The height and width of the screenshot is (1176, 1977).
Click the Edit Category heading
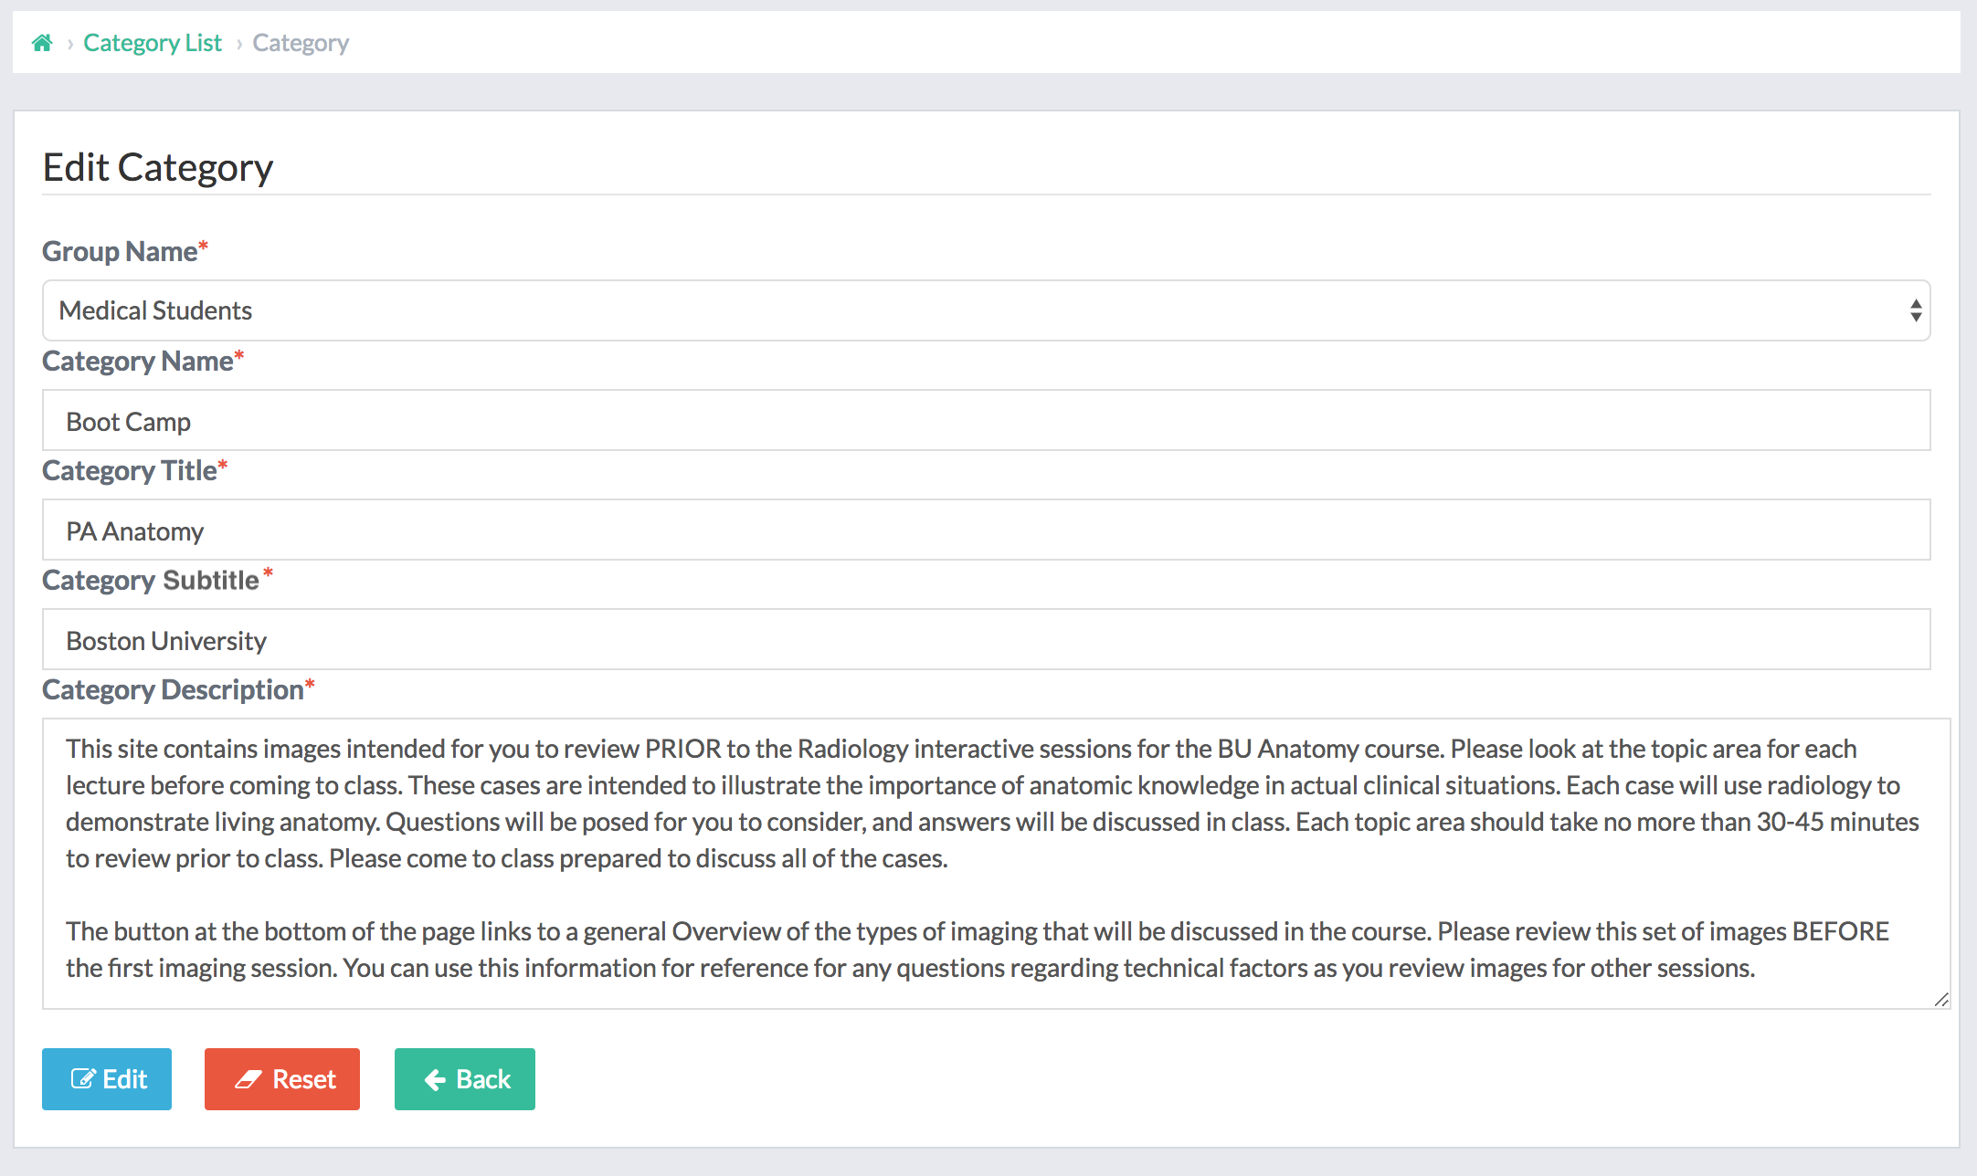[x=158, y=167]
